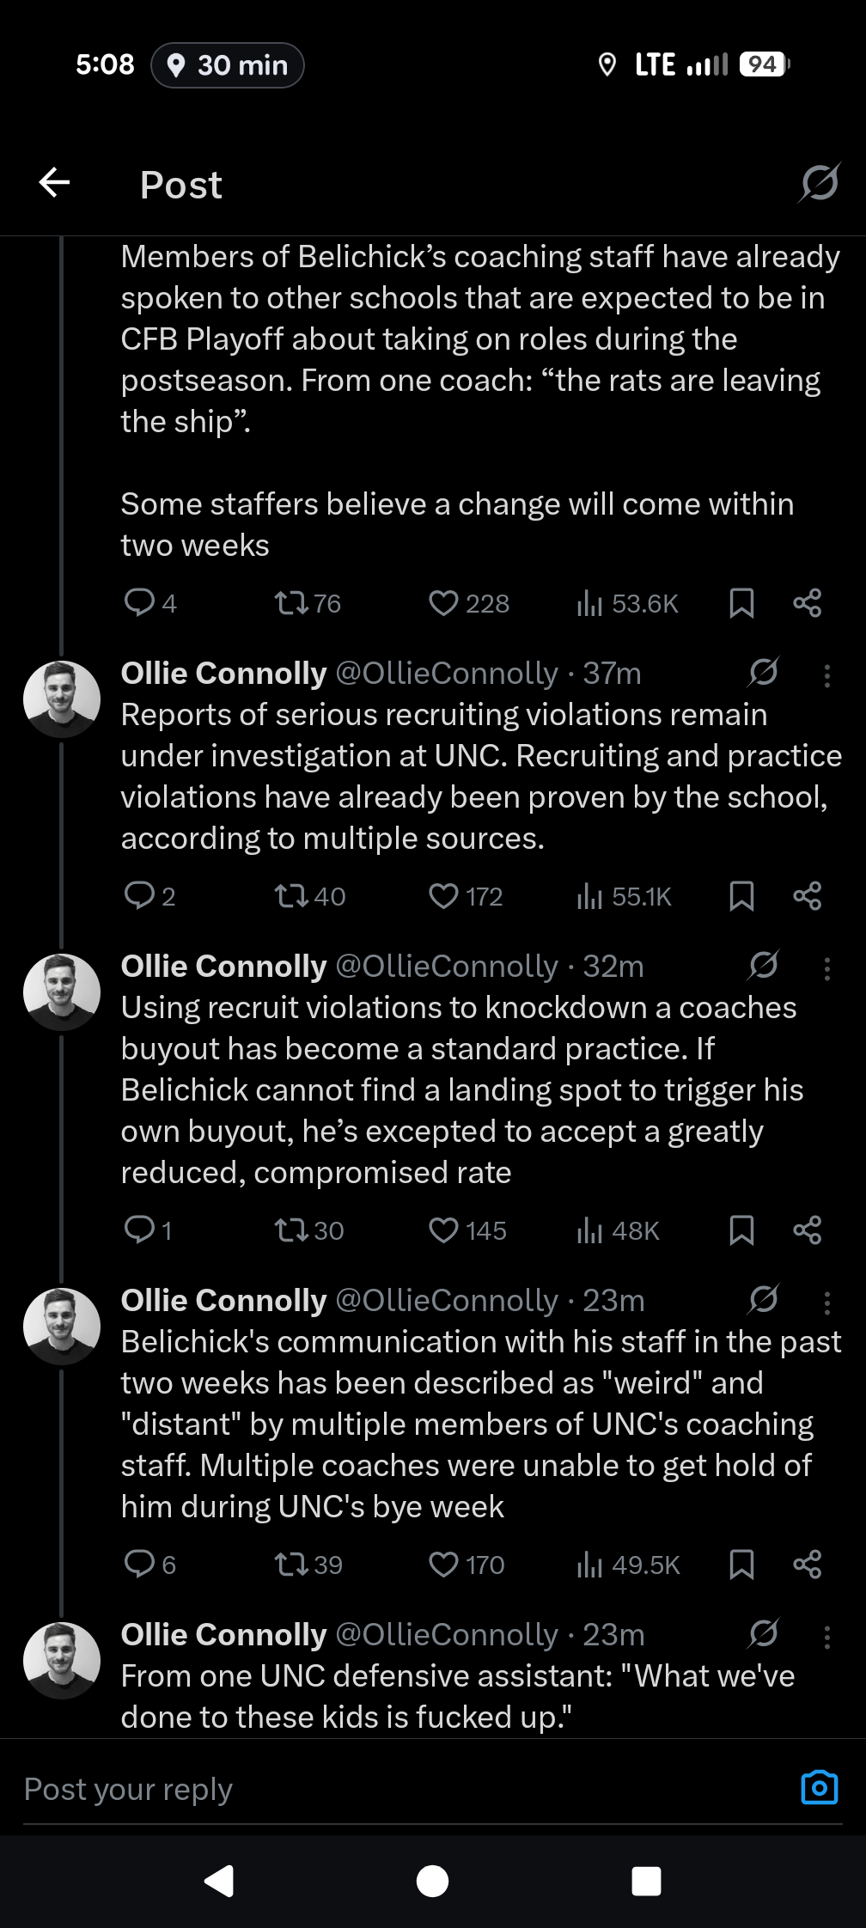Open @OllieConnolly handle on 32m post
The width and height of the screenshot is (866, 1928).
447,967
